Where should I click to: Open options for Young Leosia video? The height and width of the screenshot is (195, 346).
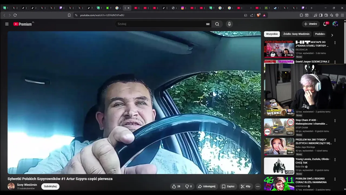click(x=335, y=160)
